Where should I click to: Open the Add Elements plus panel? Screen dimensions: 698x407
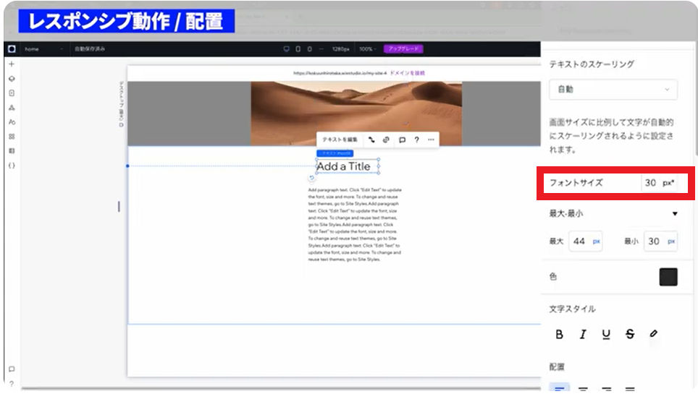pyautogui.click(x=12, y=64)
